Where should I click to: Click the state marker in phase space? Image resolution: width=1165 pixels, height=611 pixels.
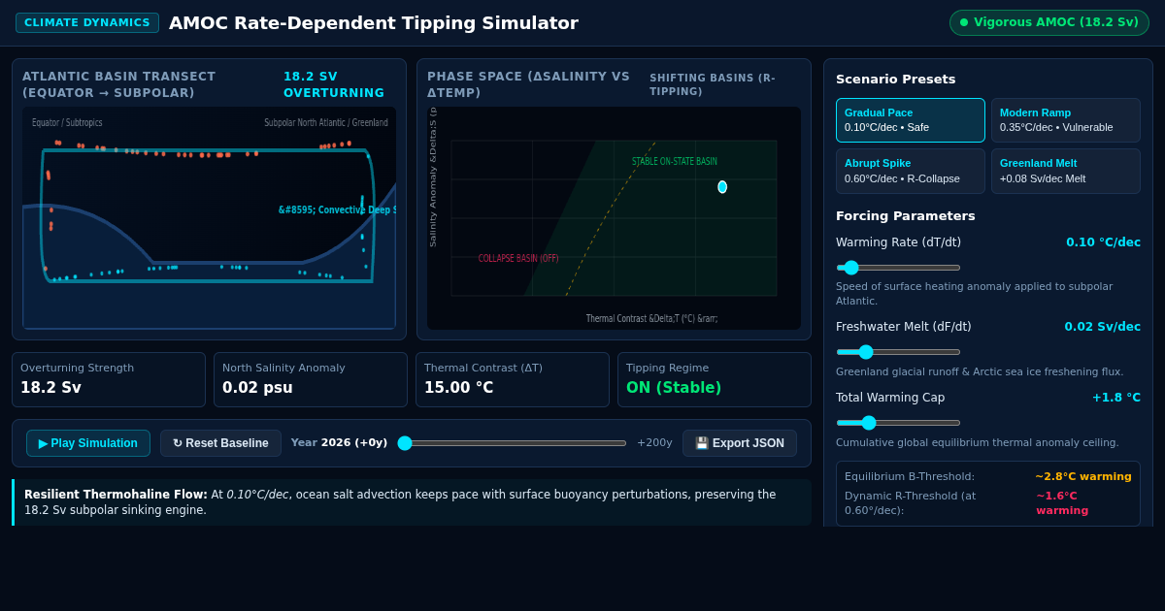pos(722,187)
